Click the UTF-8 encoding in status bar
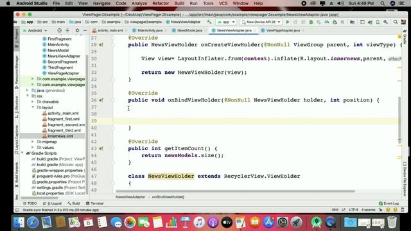The image size is (411, 231). (x=353, y=210)
